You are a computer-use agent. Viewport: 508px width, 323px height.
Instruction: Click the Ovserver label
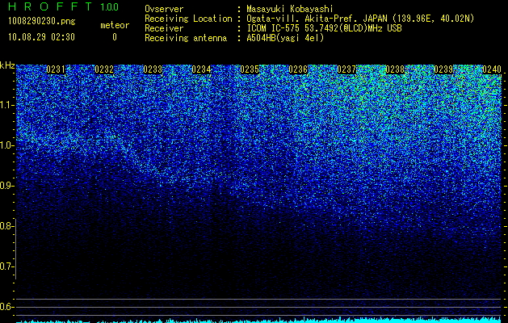(164, 9)
